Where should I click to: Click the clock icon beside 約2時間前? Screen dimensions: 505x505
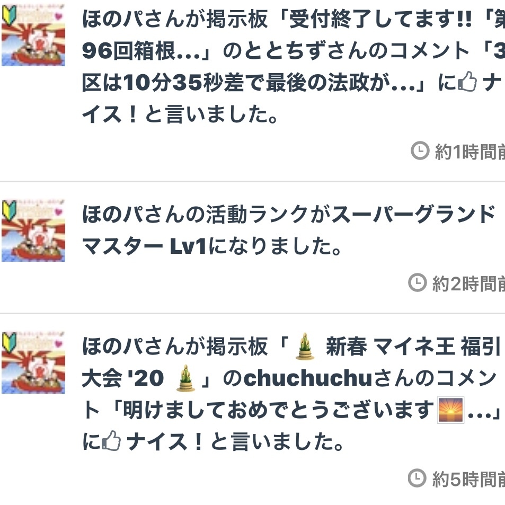pyautogui.click(x=418, y=282)
